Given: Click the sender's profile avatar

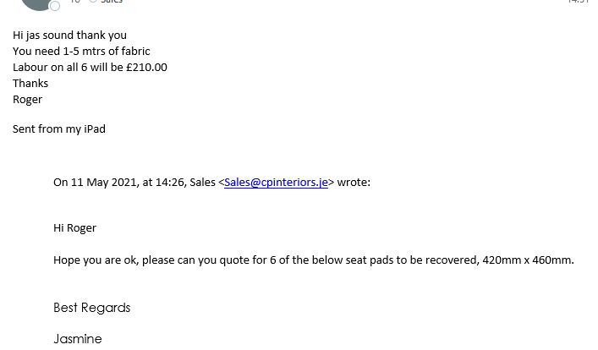Looking at the screenshot, I should point(37,3).
